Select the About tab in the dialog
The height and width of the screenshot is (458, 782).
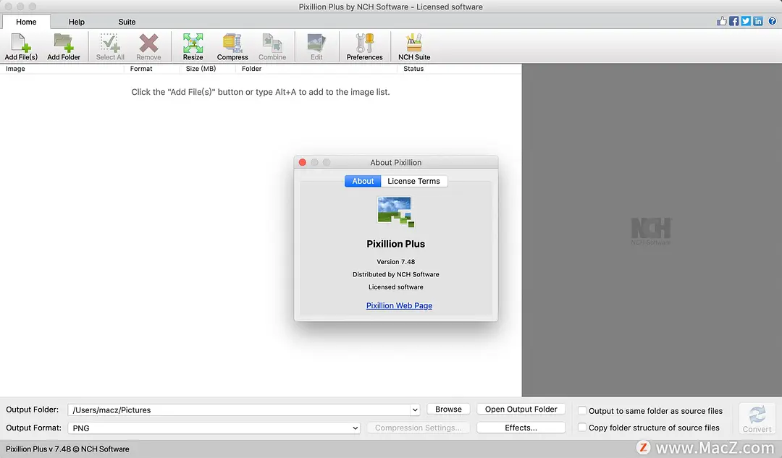click(x=363, y=181)
